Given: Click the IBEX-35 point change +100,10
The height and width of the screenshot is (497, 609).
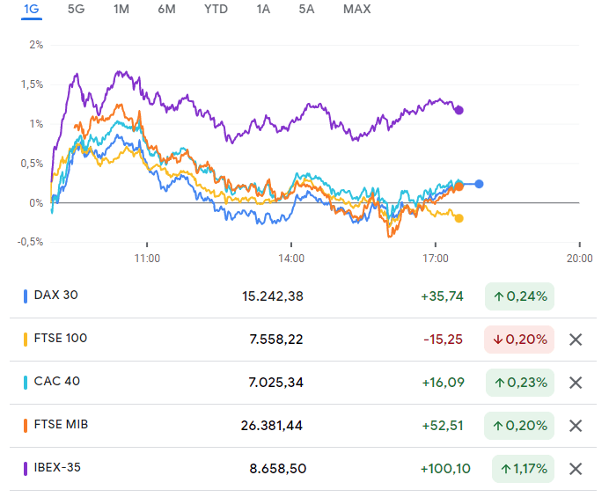Looking at the screenshot, I should click(x=445, y=469).
